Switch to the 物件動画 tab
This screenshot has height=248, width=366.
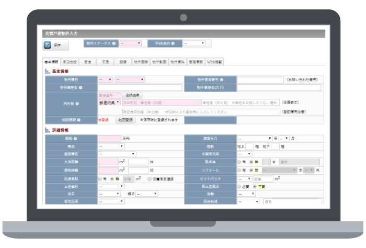click(159, 62)
